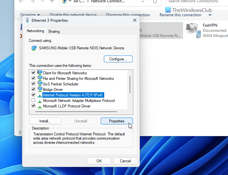Select Bridge Driver list entry text
This screenshot has height=175, width=228.
tap(53, 90)
